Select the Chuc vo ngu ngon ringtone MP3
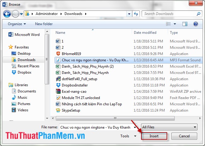 (x=128, y=60)
